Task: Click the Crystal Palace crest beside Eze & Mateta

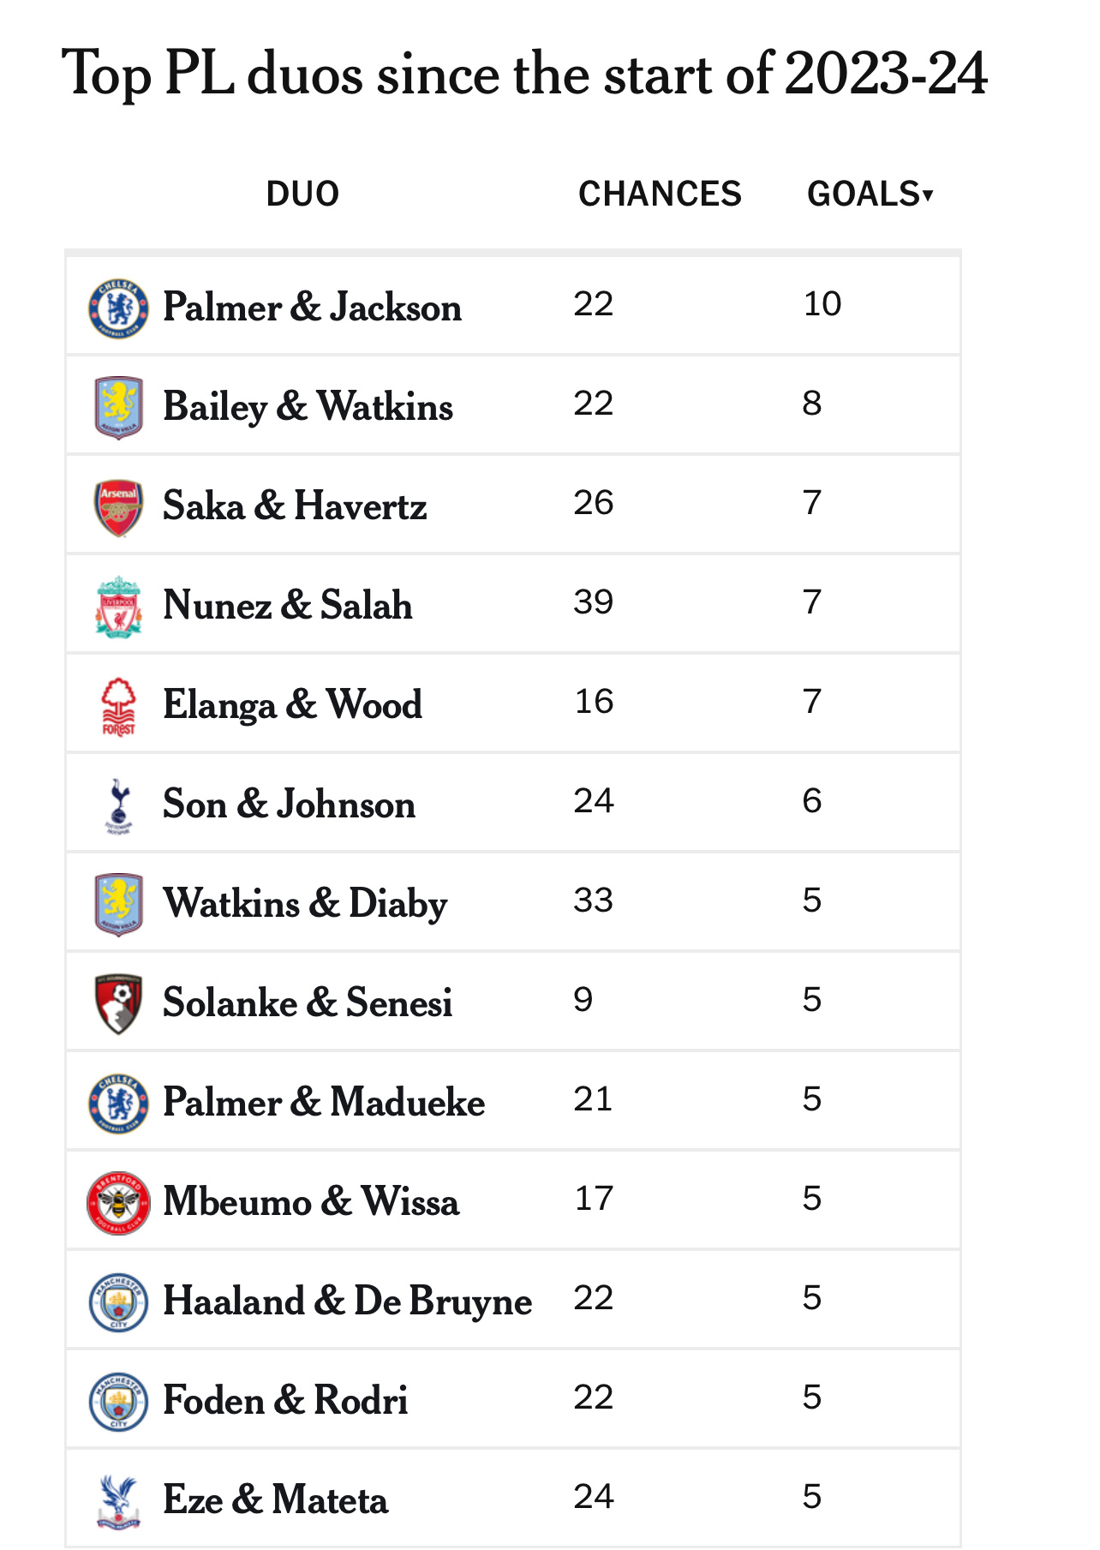Action: [118, 1501]
